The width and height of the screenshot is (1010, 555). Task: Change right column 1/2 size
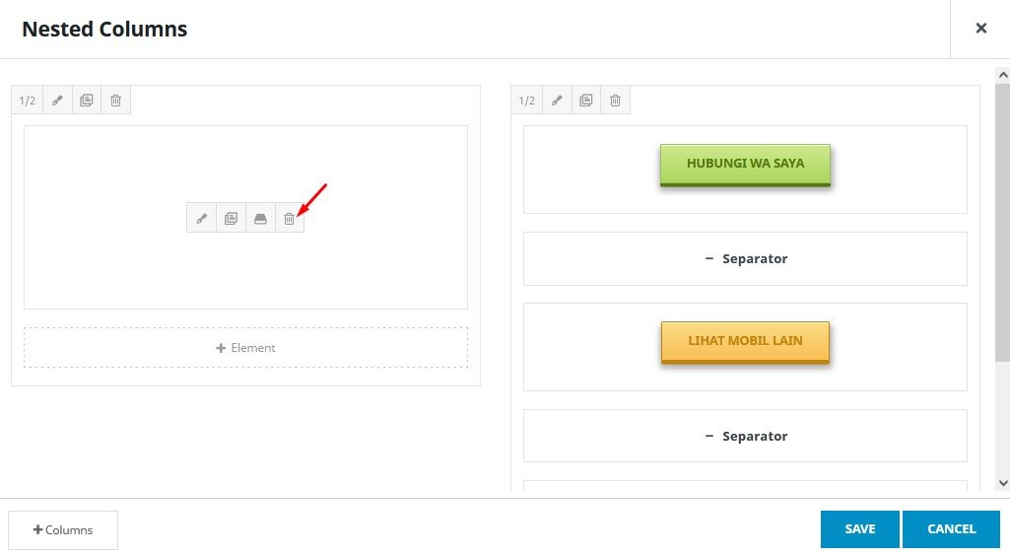[527, 101]
